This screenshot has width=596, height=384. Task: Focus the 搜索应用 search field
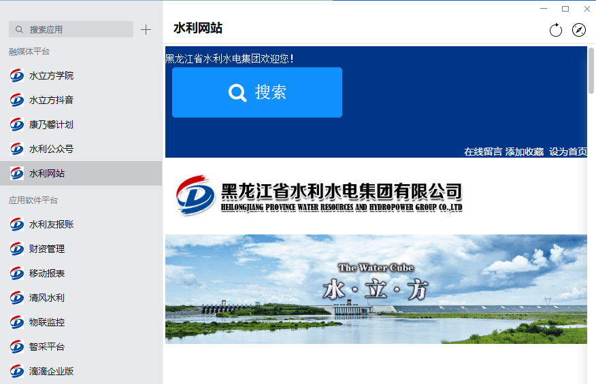click(x=71, y=29)
